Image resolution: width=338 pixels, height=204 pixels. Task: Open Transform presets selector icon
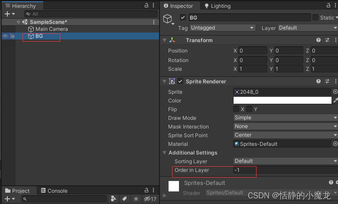click(327, 40)
